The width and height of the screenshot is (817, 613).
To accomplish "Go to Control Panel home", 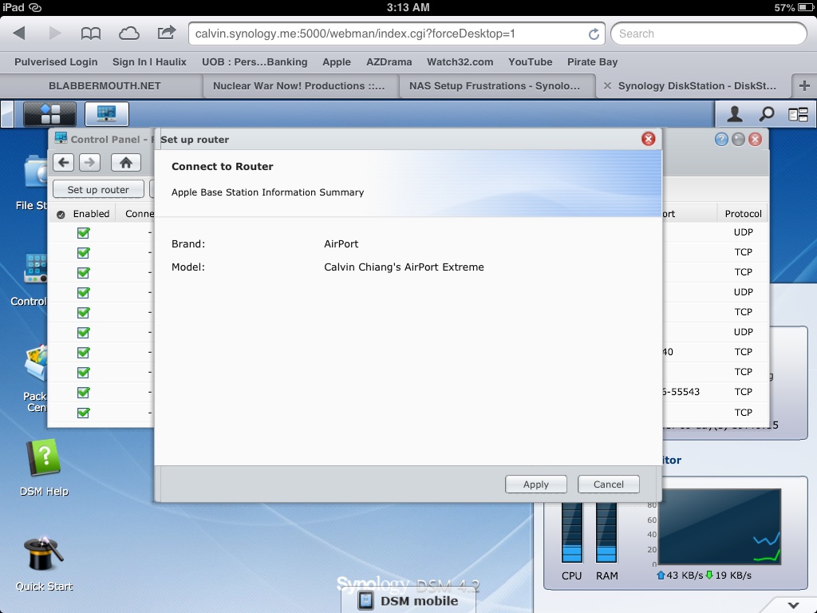I will [x=125, y=162].
